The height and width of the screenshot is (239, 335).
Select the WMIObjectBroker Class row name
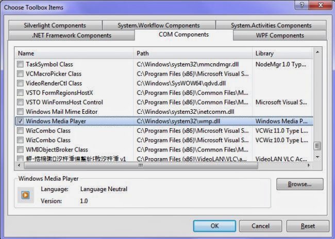pos(57,149)
